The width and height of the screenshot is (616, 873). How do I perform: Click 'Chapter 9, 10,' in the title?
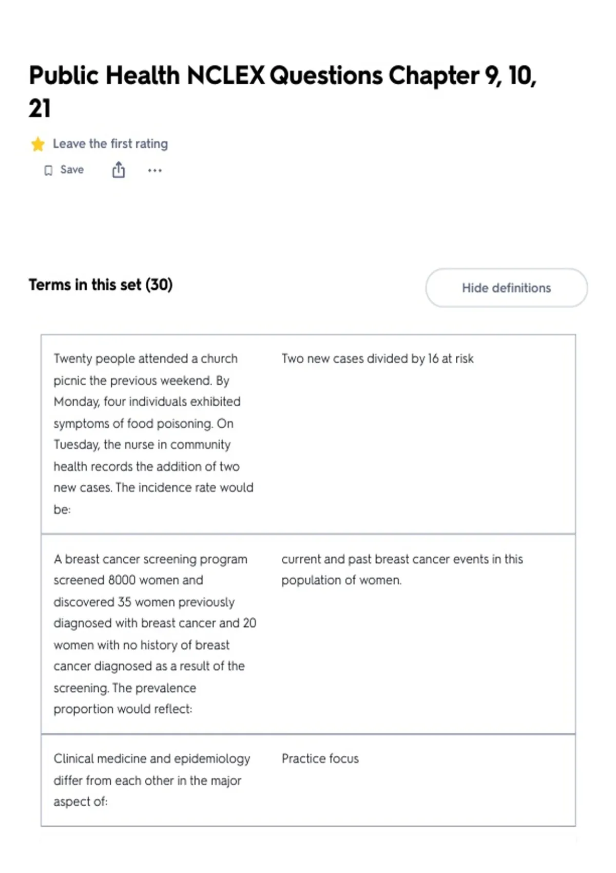[462, 75]
